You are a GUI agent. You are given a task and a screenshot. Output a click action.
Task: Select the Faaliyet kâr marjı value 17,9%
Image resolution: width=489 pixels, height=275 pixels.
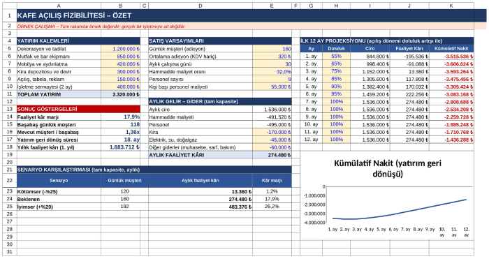tap(121, 117)
